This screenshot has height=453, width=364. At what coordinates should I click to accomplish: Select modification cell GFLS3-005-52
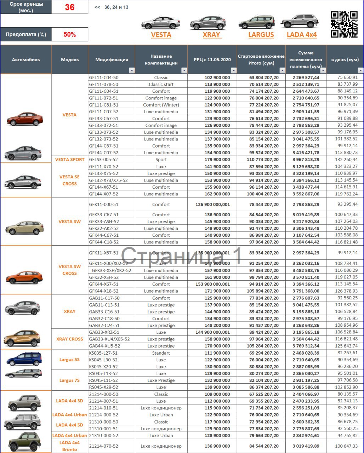(x=112, y=160)
